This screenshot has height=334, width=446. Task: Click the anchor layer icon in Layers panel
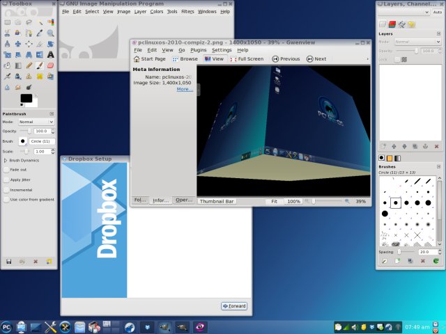click(426, 146)
